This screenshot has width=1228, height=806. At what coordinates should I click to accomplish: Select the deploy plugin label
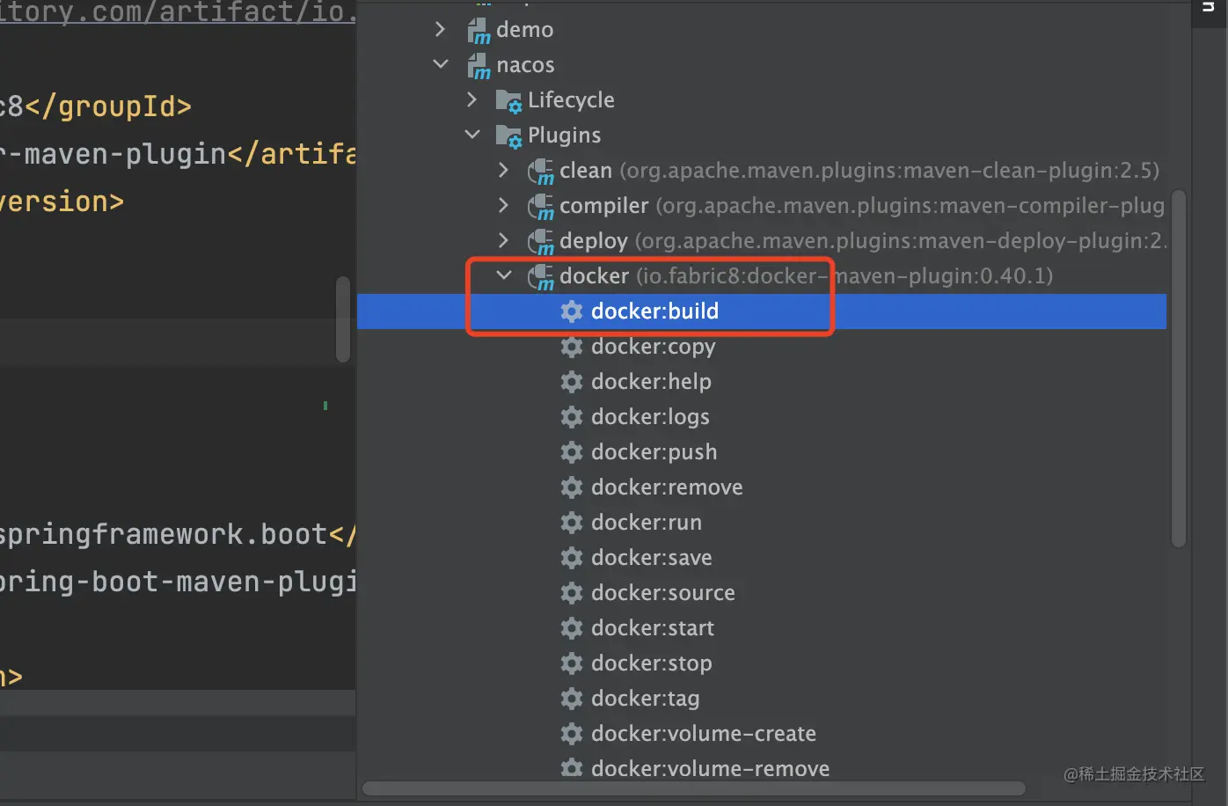click(594, 241)
